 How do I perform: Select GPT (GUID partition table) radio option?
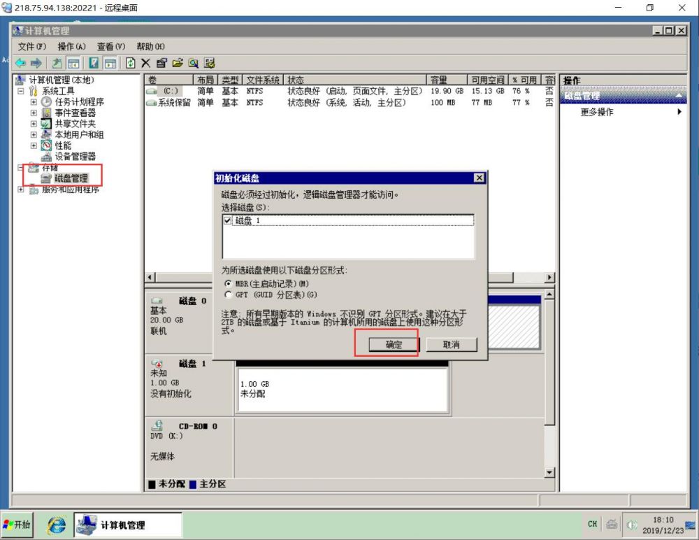229,294
